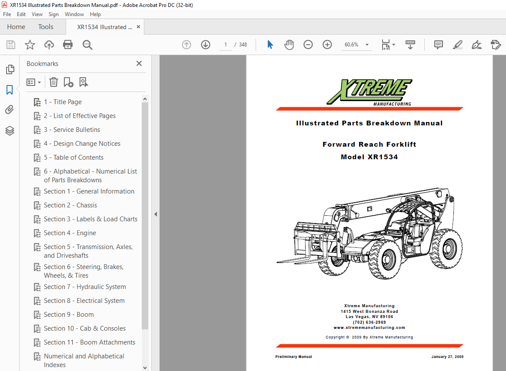The image size is (506, 371).
Task: Open the Edit menu
Action: tap(21, 14)
